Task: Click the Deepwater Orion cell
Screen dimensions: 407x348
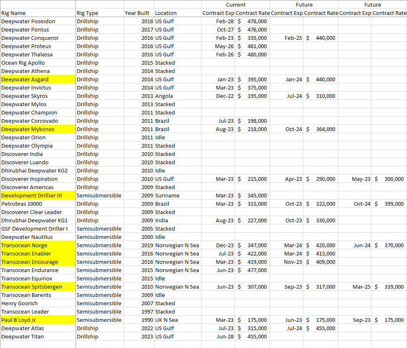Action: click(x=38, y=138)
